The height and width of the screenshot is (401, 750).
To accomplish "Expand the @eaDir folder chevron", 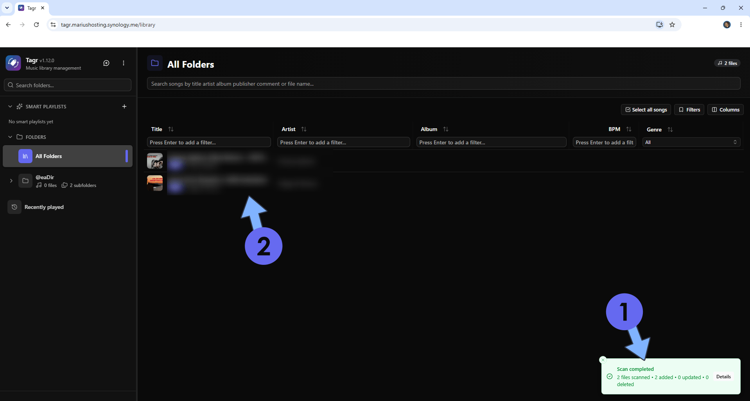I will pyautogui.click(x=11, y=181).
